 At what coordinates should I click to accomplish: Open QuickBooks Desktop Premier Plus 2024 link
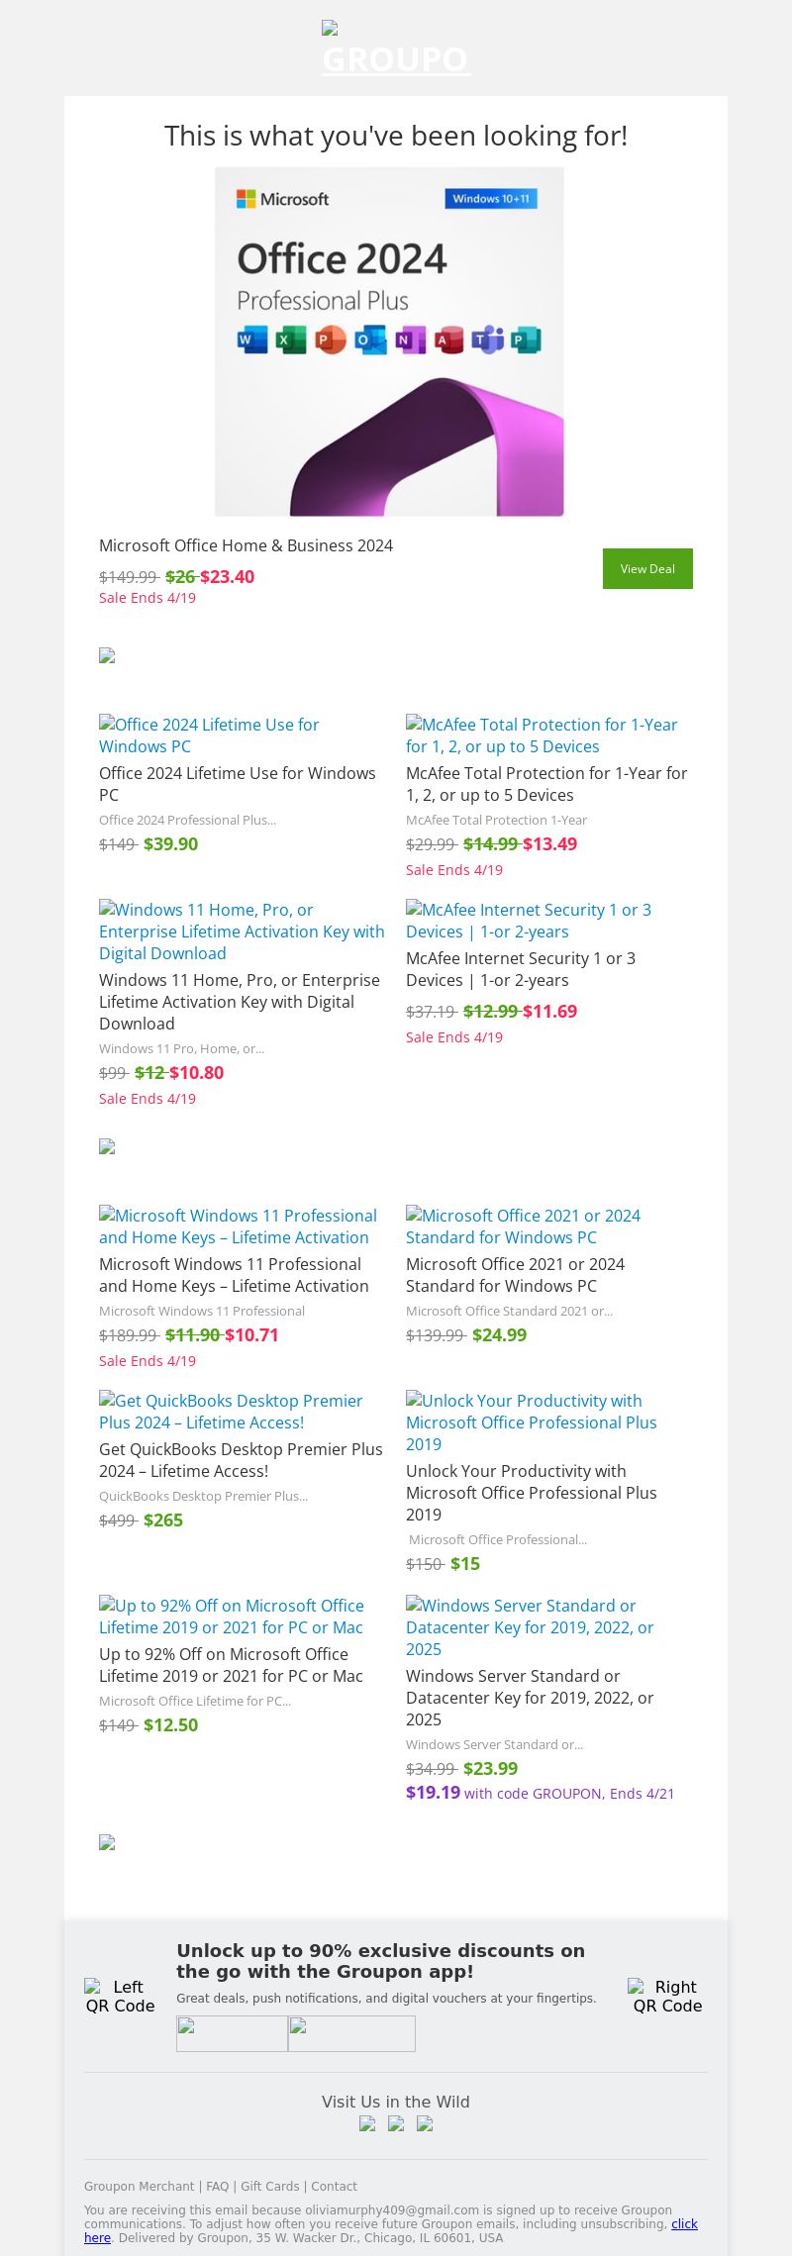(231, 1412)
